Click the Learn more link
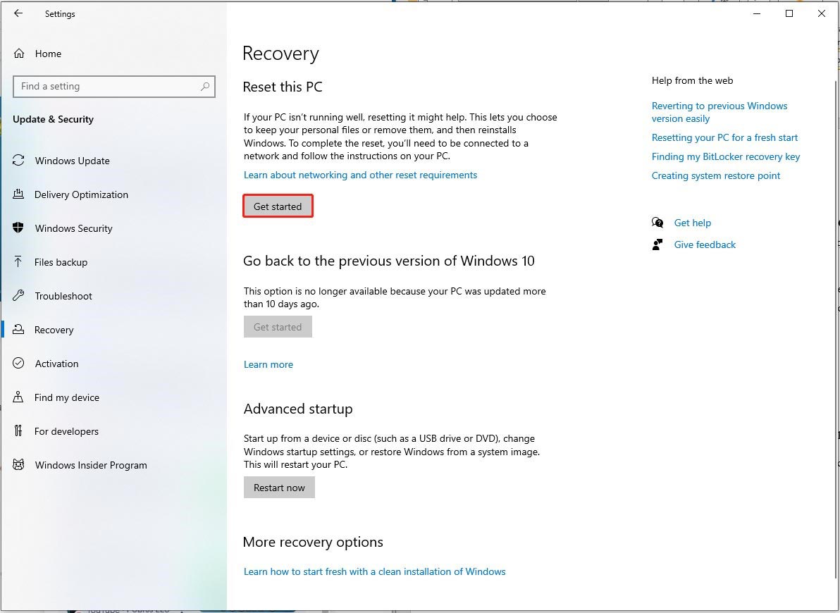The width and height of the screenshot is (840, 613). coord(268,364)
